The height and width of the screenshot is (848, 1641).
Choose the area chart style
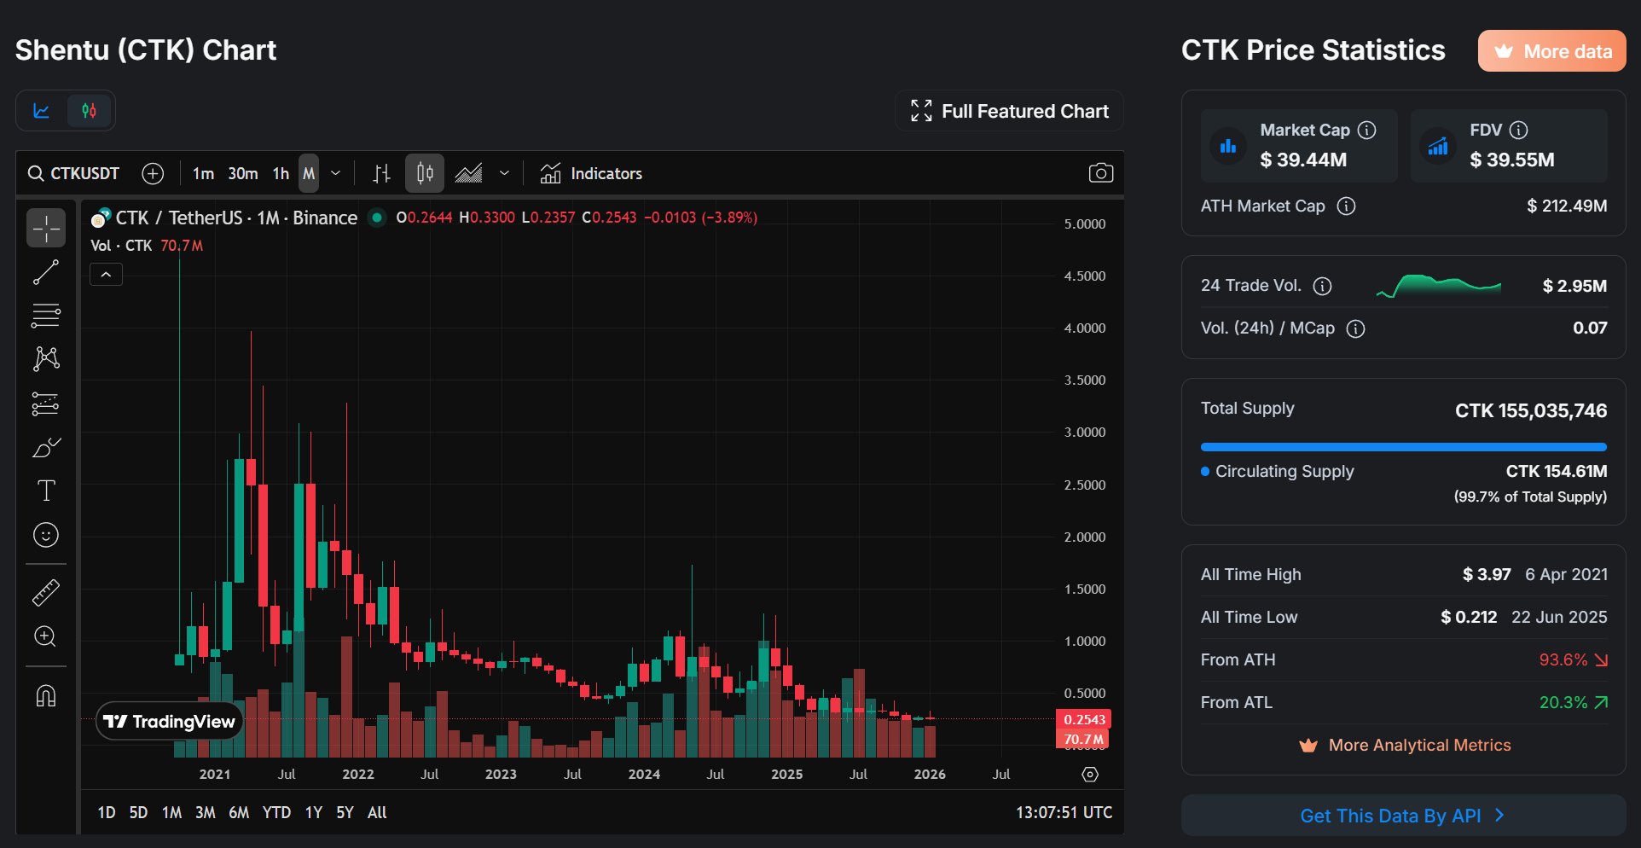pos(468,173)
